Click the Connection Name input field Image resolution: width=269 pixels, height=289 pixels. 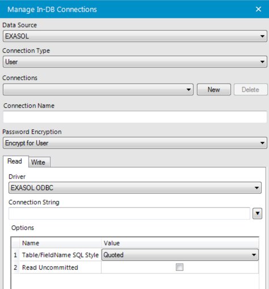[x=135, y=117]
